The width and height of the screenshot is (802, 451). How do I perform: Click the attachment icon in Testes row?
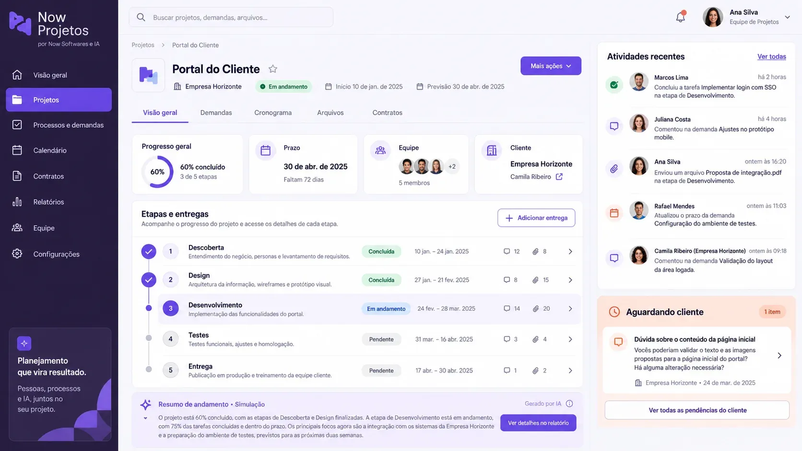(535, 339)
